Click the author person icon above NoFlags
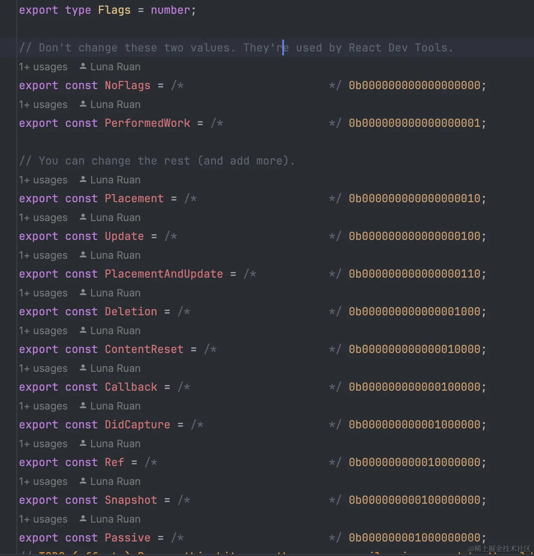This screenshot has width=534, height=556. [83, 66]
